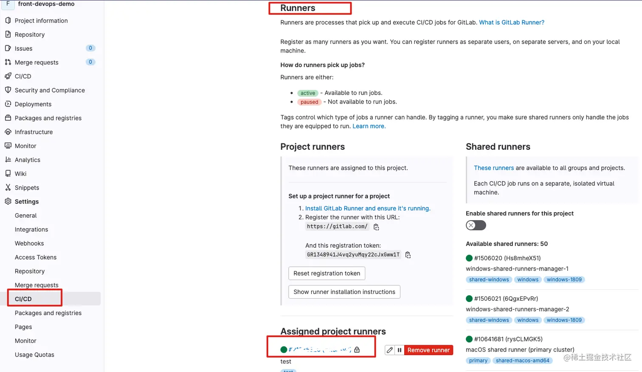
Task: Click the lock icon beside the assigned runner
Action: coord(357,350)
